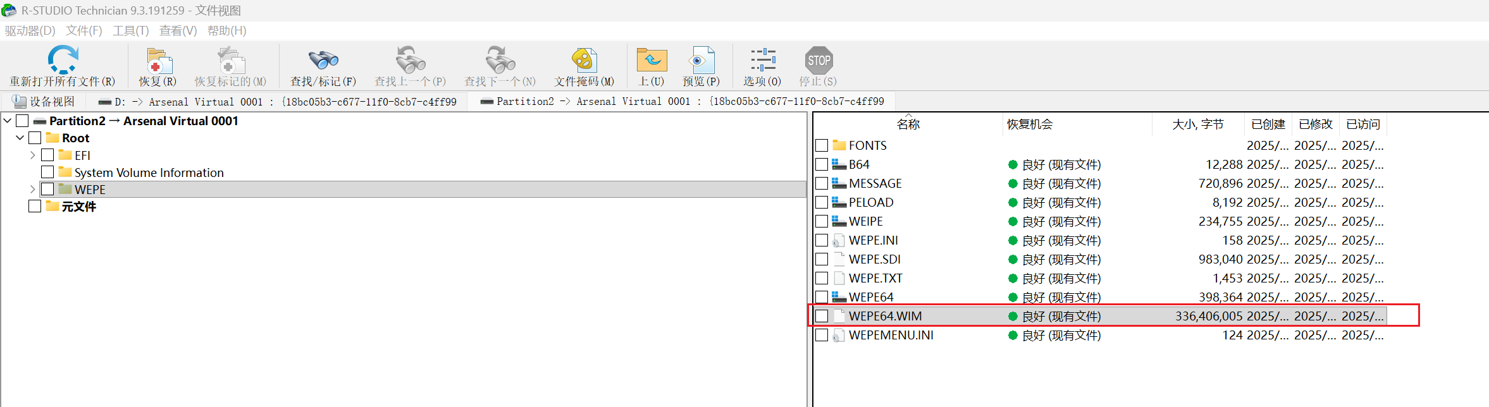Click the Preview (预览) icon
This screenshot has width=1489, height=407.
pyautogui.click(x=701, y=61)
